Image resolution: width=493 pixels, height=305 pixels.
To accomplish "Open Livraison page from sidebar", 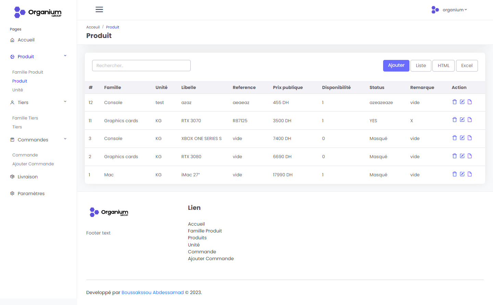I will 27,177.
